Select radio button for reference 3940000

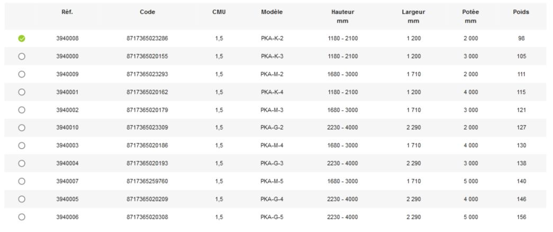coord(22,56)
